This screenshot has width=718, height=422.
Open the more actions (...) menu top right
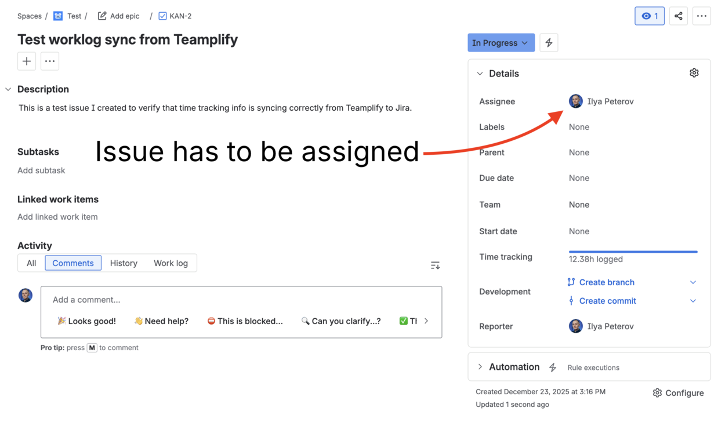point(701,16)
